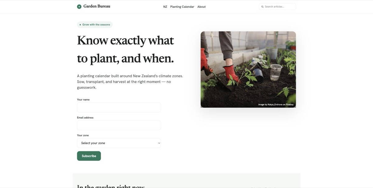Focus the Search articles field
373x188 pixels.
coord(277,7)
